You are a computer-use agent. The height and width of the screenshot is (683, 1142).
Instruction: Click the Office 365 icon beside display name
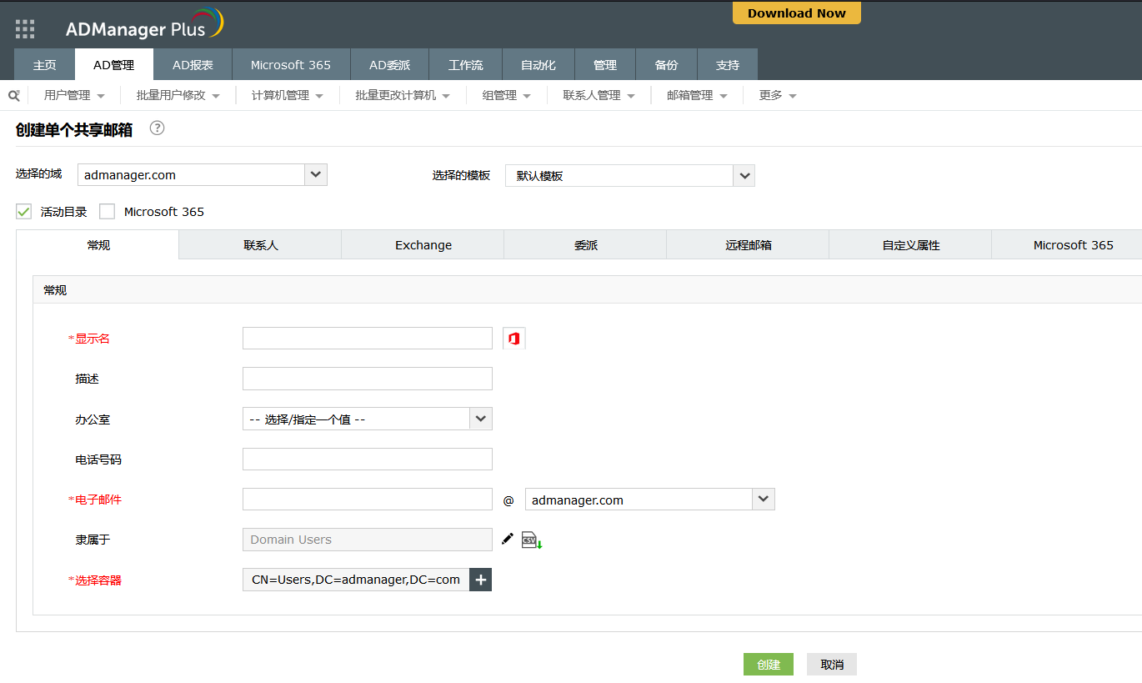[514, 339]
